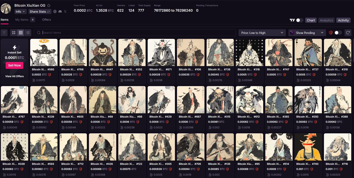Open item #135 thumbnail
Image resolution: width=354 pixels, height=178 pixels.
(220, 147)
